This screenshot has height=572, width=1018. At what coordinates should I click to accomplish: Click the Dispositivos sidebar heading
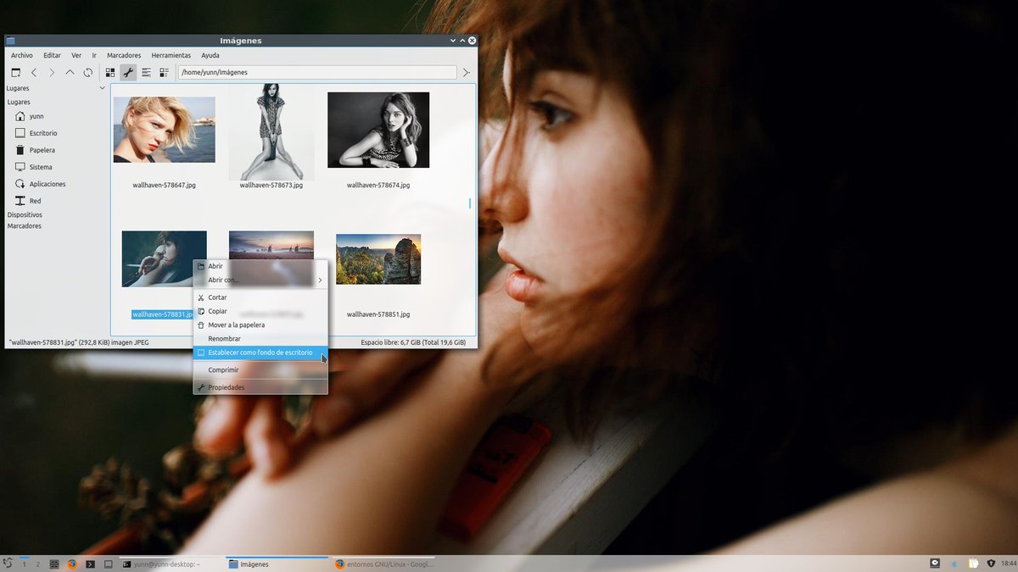coord(25,215)
